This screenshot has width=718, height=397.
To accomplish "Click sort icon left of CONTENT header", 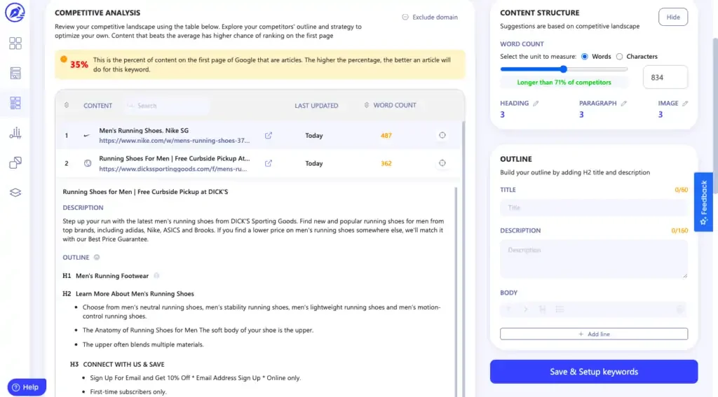I will [67, 105].
